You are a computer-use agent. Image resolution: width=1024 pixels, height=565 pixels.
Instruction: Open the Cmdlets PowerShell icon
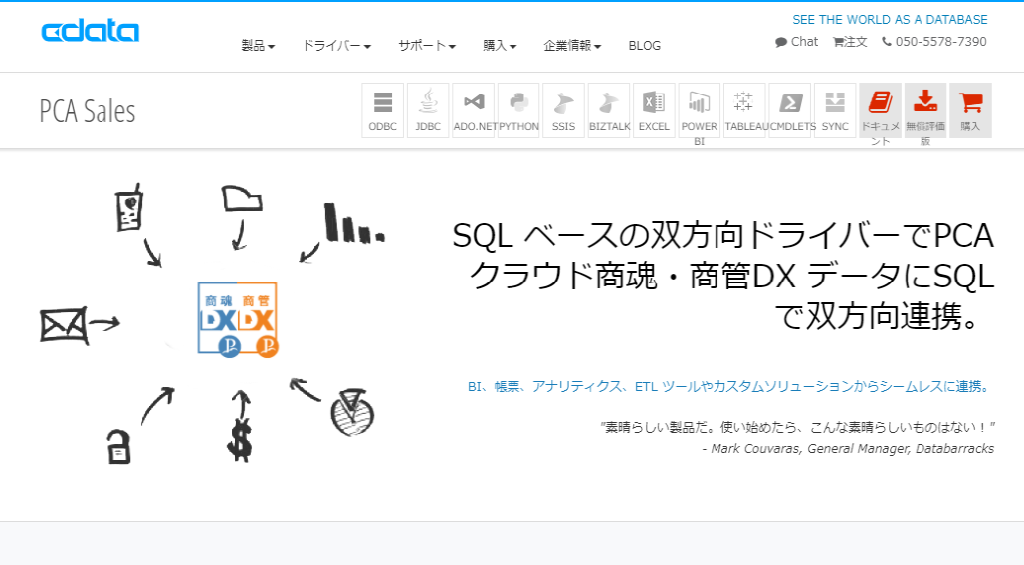(x=789, y=110)
